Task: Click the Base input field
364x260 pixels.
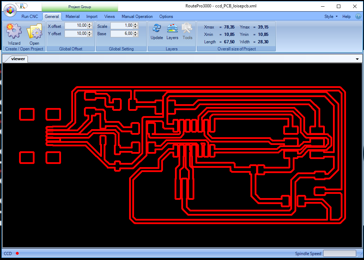Action: [122, 33]
